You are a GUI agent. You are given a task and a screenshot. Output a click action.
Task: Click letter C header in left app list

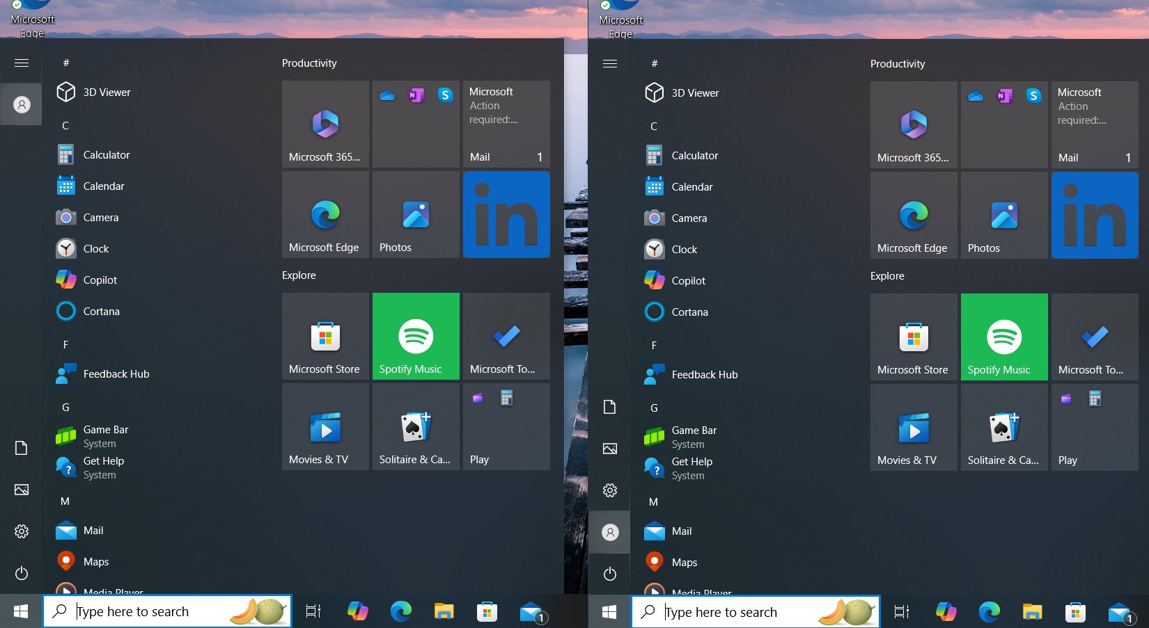tap(65, 126)
